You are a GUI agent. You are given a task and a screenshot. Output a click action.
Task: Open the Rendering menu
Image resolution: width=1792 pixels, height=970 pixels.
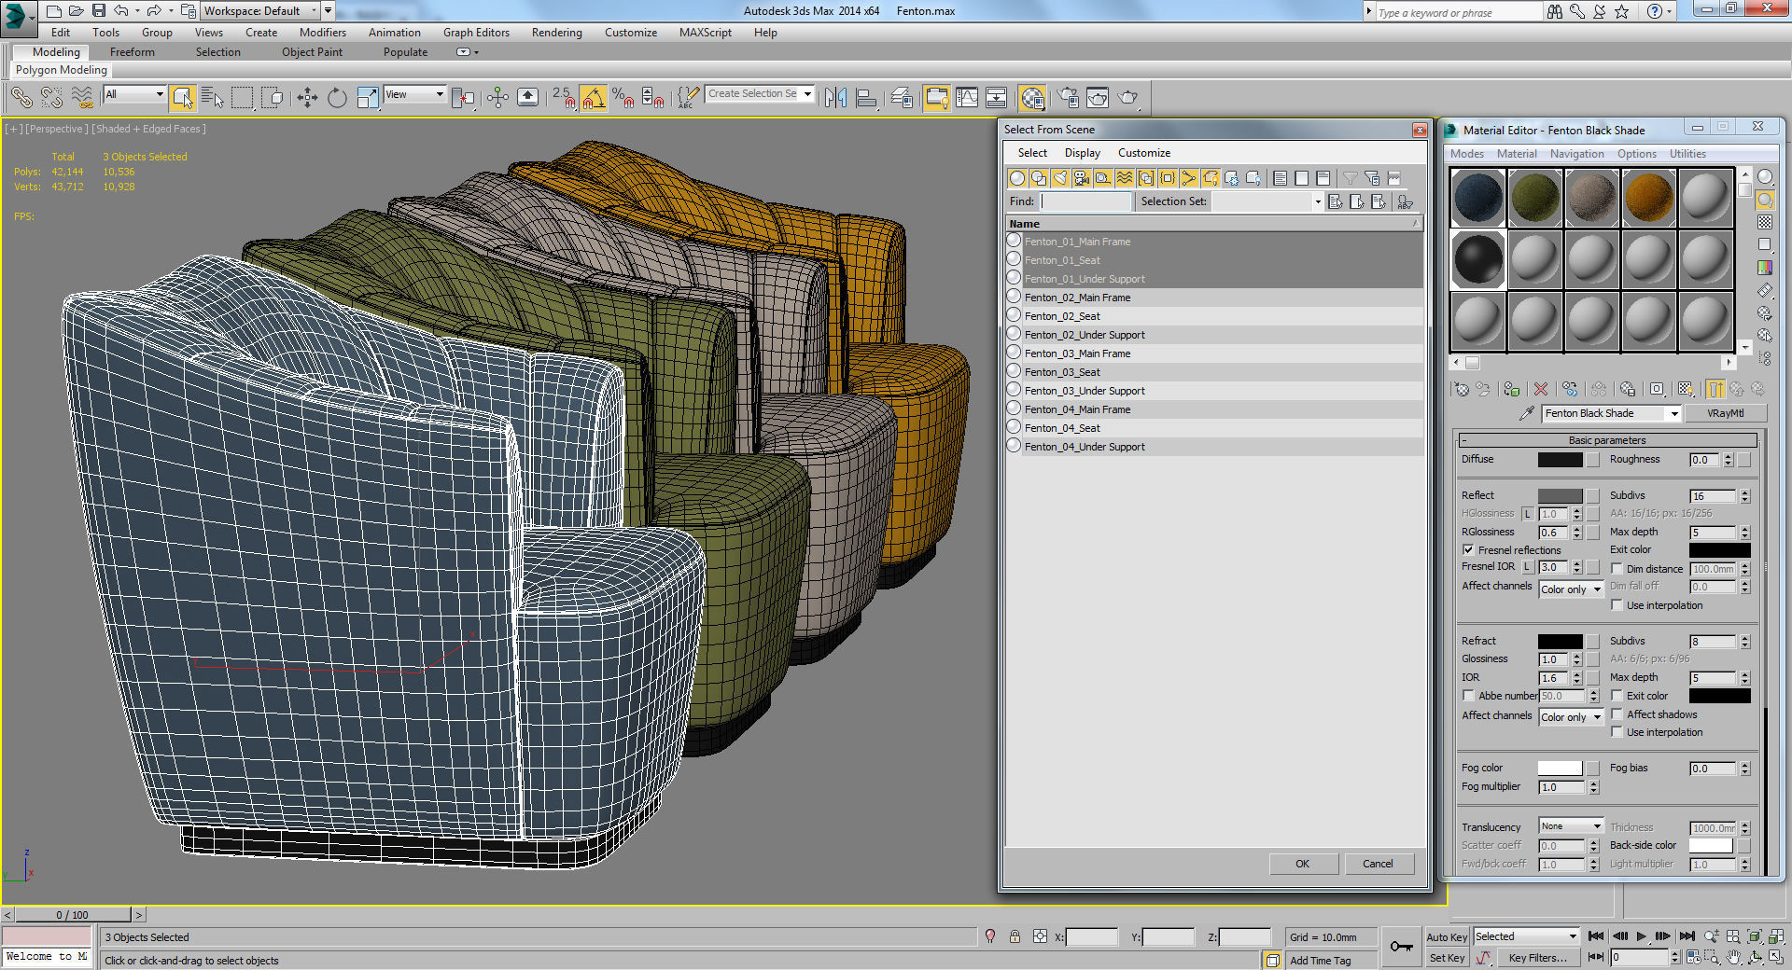557,33
